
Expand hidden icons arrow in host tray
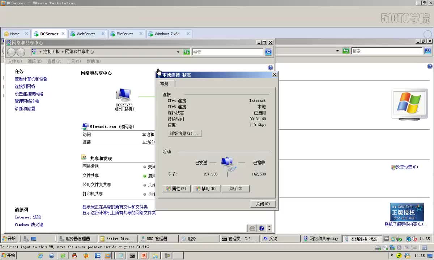click(x=391, y=256)
